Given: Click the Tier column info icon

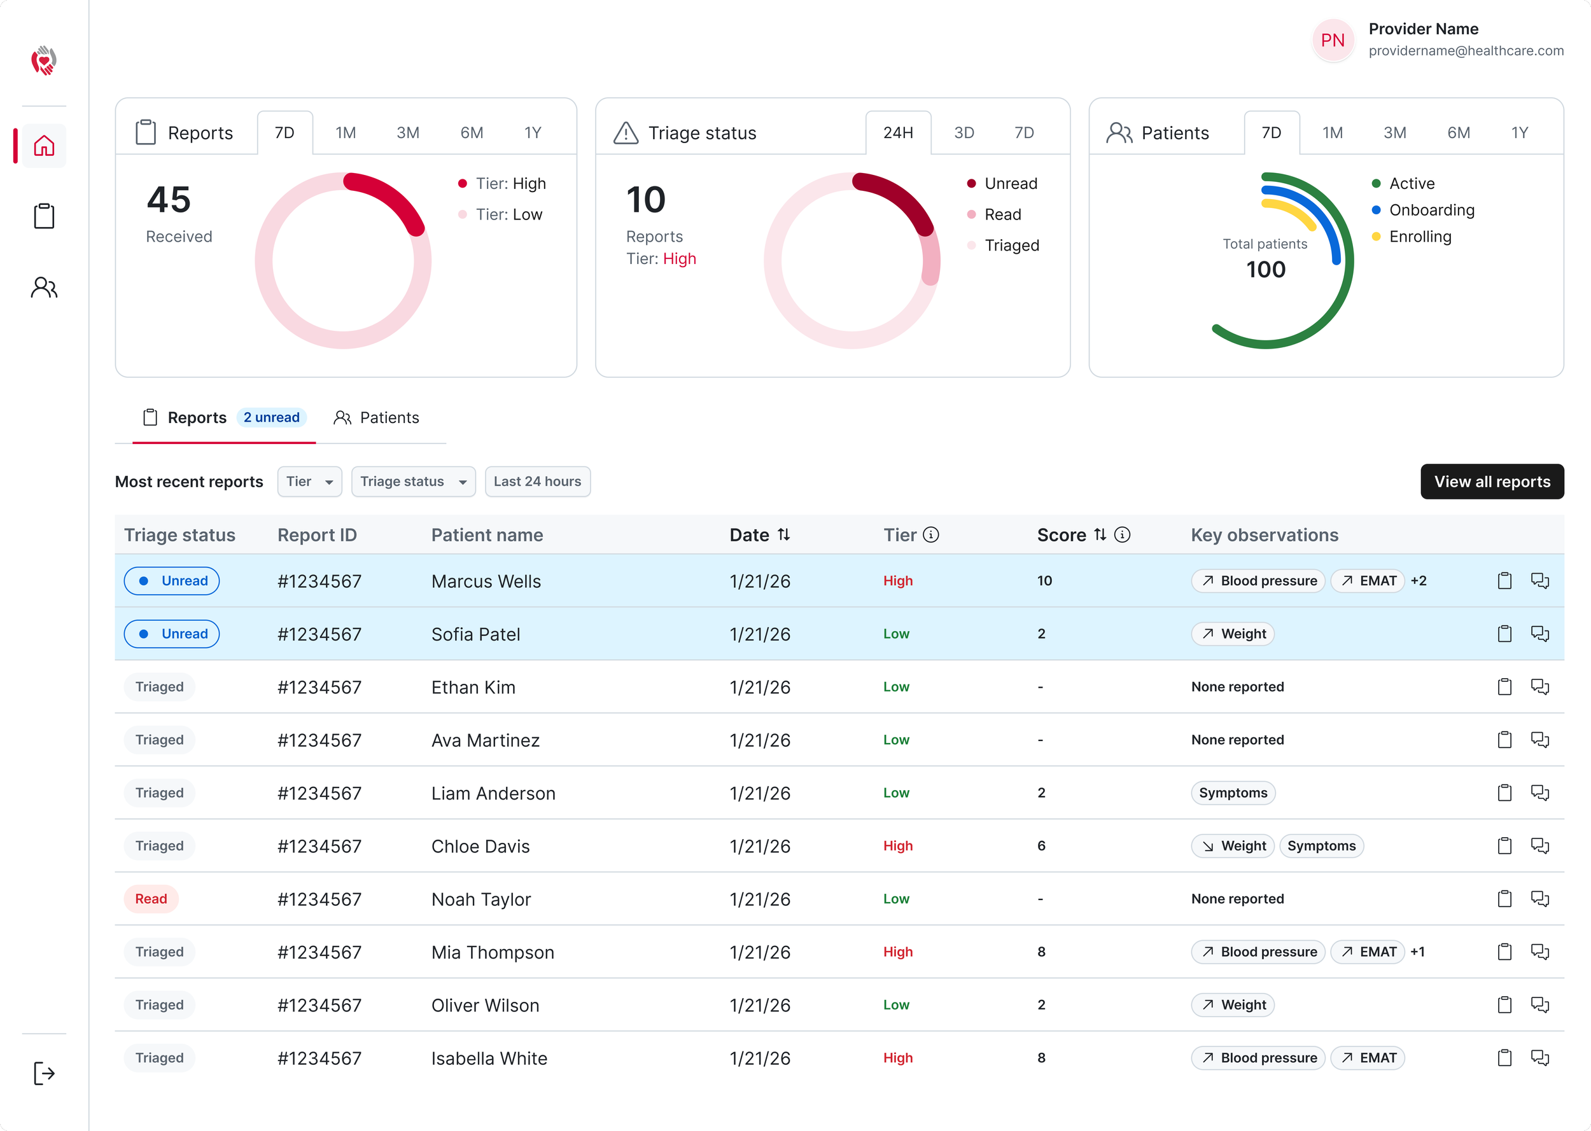Looking at the screenshot, I should coord(930,535).
